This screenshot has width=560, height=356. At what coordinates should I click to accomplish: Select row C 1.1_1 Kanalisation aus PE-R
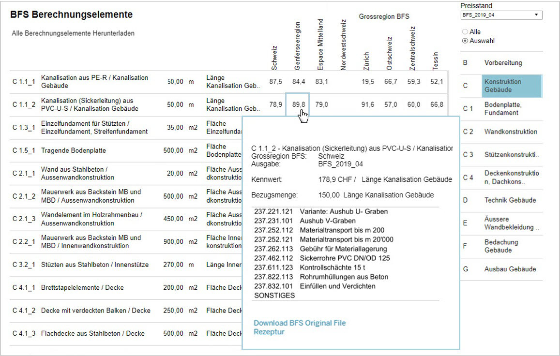(228, 82)
